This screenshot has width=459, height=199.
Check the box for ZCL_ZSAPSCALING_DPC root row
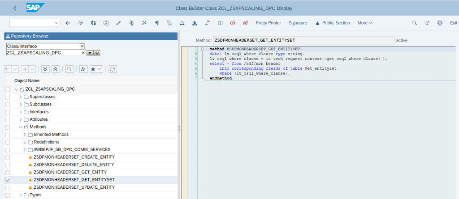[x=8, y=89]
